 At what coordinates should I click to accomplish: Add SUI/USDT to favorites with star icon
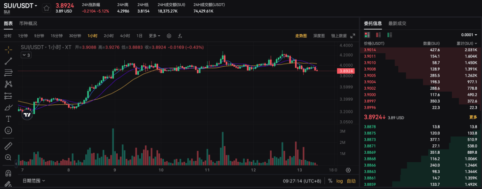47,8
